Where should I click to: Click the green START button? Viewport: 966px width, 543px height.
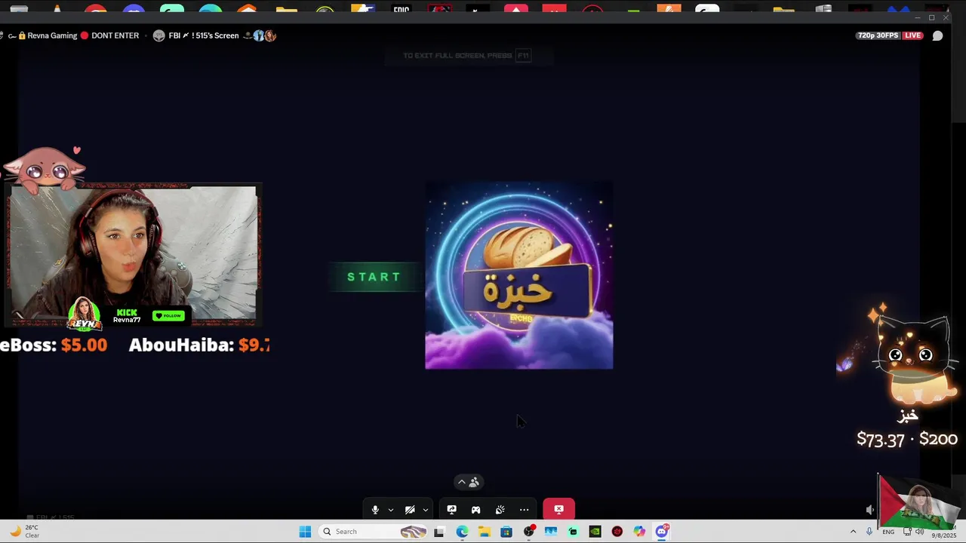click(x=374, y=277)
